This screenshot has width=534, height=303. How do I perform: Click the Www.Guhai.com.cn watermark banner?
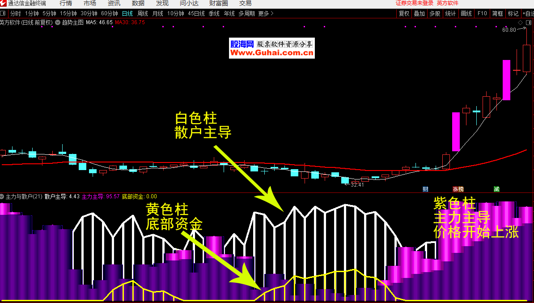click(x=272, y=53)
